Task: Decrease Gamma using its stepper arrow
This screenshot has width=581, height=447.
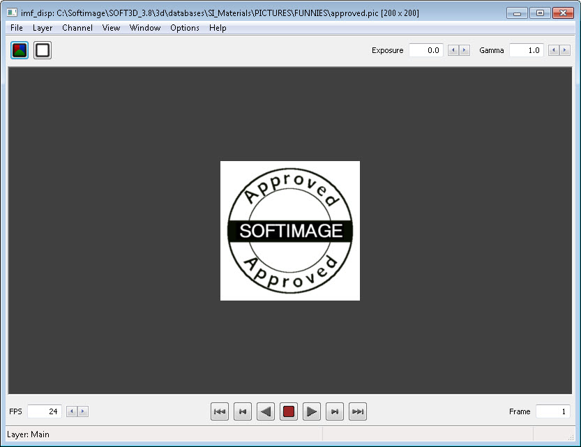Action: (554, 50)
